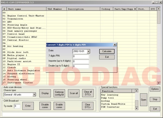
Task: Click the Importer input field
Action: coord(81,61)
